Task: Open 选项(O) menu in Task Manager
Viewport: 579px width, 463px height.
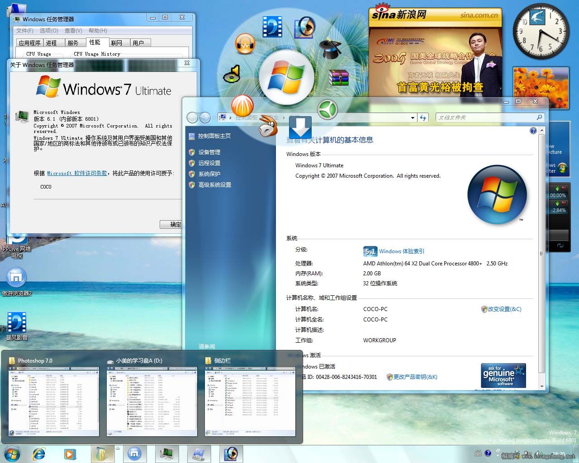Action: pos(49,31)
